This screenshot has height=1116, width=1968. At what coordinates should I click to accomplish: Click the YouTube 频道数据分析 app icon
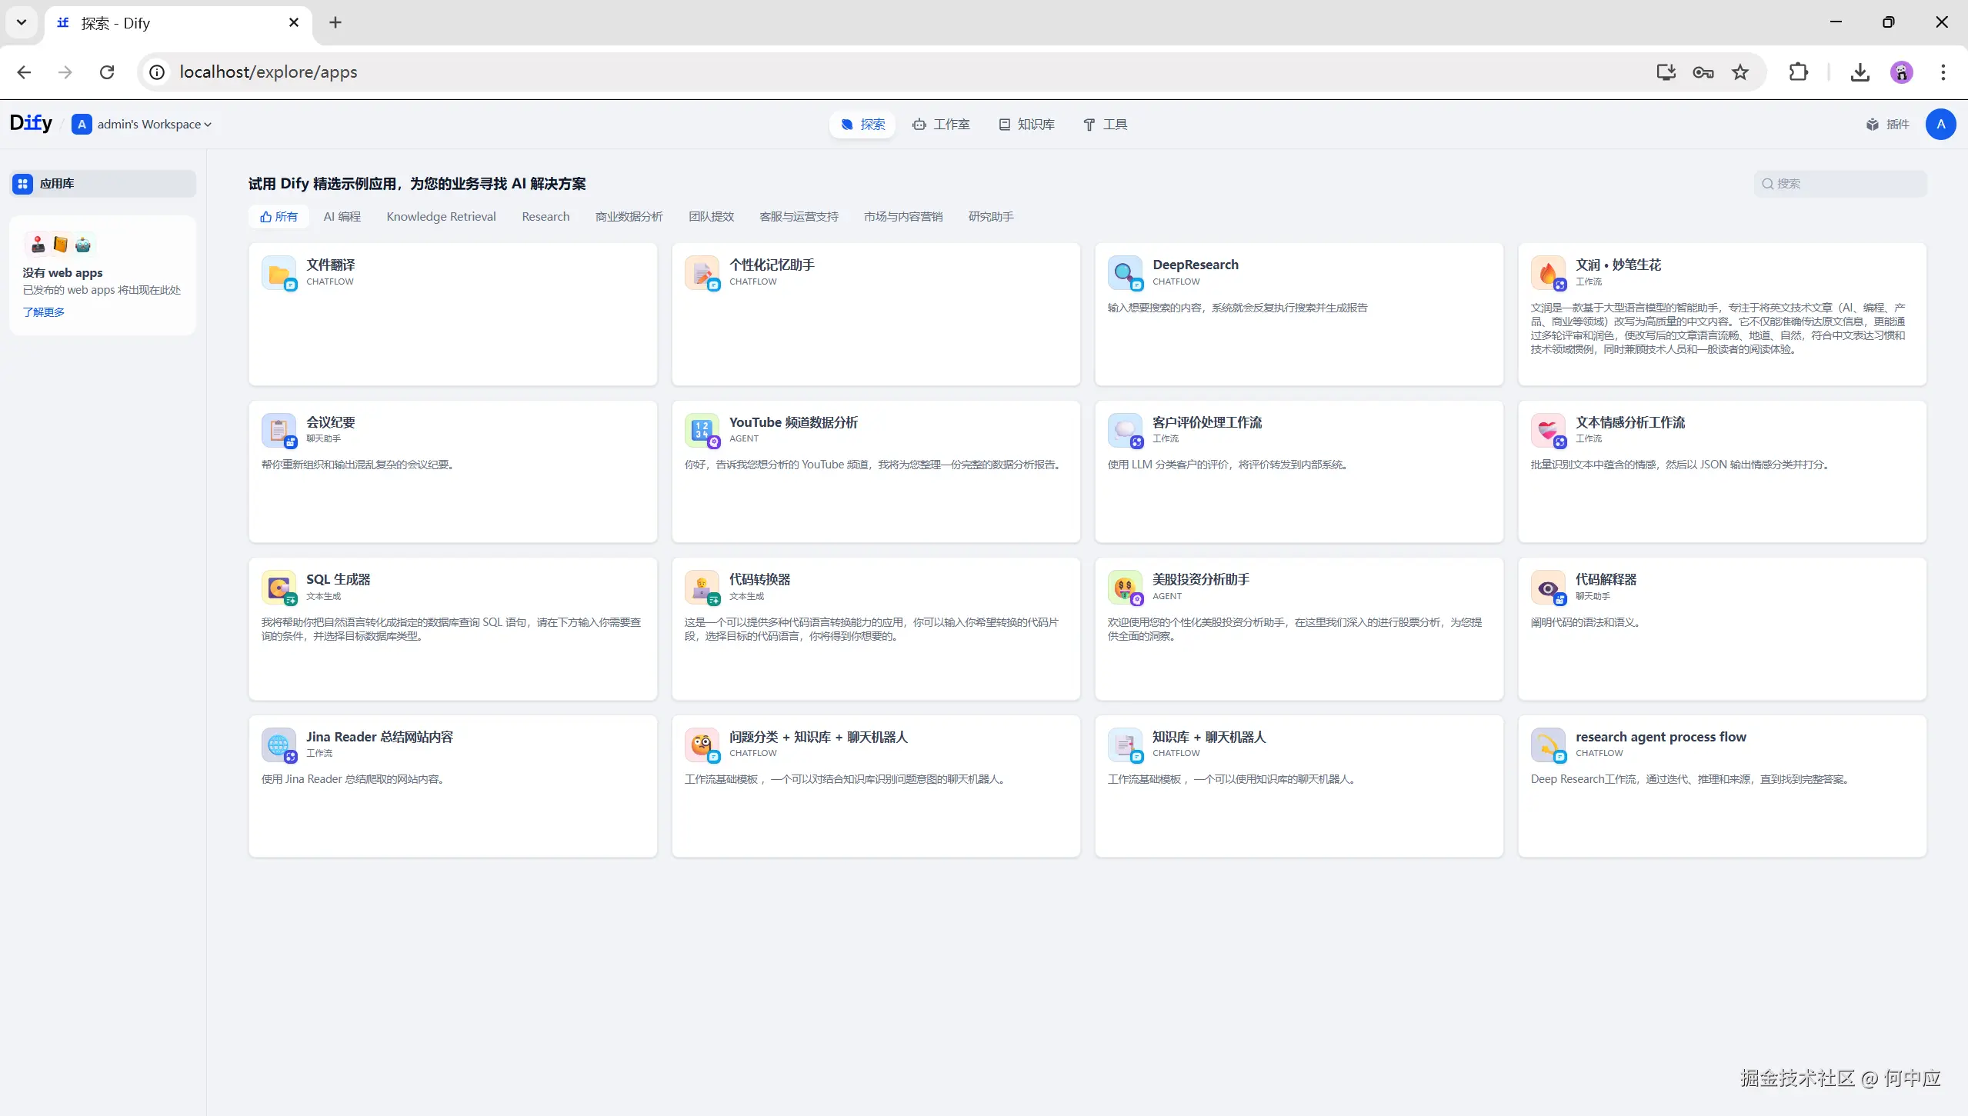point(701,430)
